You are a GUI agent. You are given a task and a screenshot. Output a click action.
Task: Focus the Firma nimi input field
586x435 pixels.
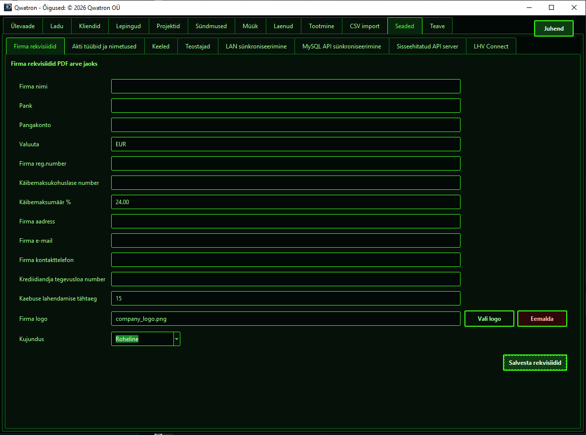pos(286,87)
